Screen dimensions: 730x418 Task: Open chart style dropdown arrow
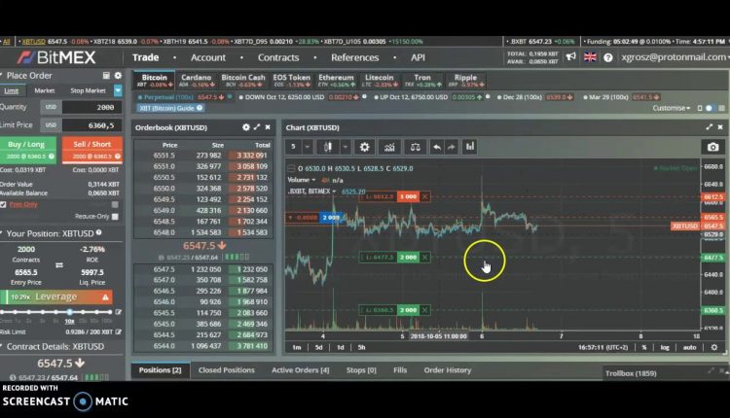[x=345, y=147]
